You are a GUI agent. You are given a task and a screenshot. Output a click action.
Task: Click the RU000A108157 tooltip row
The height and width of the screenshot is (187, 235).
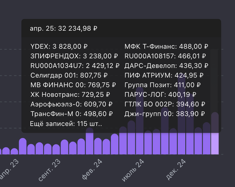pos(165,56)
